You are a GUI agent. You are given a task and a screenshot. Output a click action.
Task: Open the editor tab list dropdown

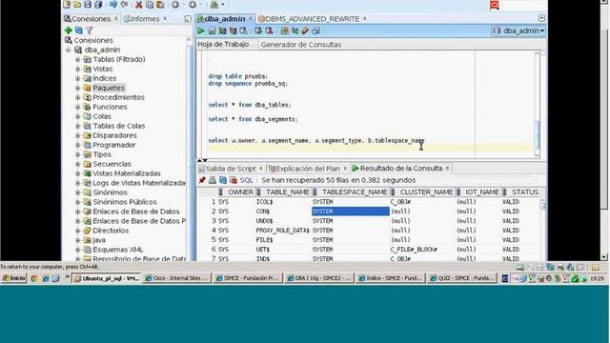[x=541, y=18]
